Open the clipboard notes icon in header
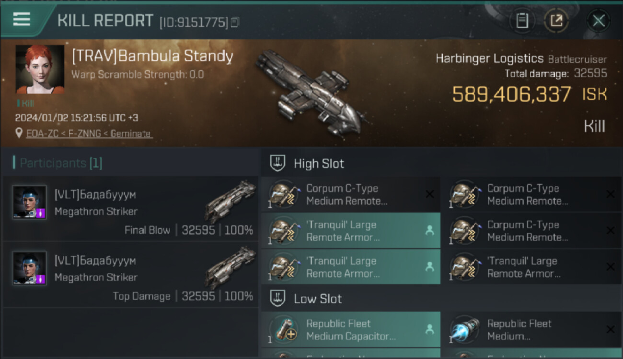The width and height of the screenshot is (623, 359). (x=522, y=21)
